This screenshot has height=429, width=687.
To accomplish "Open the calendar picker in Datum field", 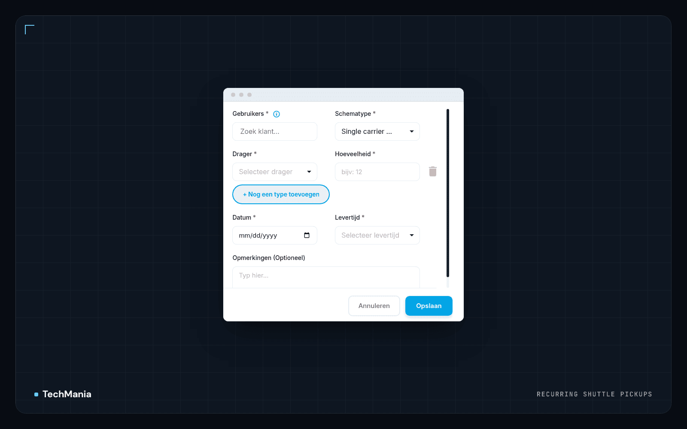I will point(307,235).
